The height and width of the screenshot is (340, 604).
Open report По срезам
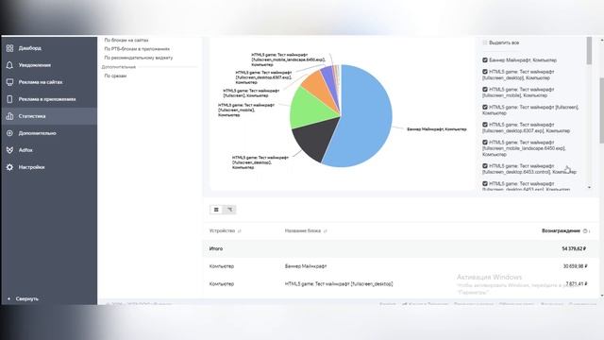115,76
